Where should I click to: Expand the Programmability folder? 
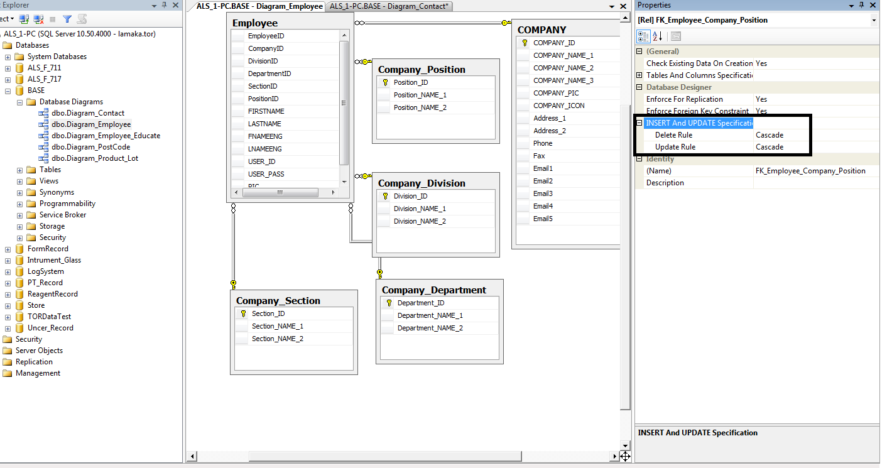19,204
